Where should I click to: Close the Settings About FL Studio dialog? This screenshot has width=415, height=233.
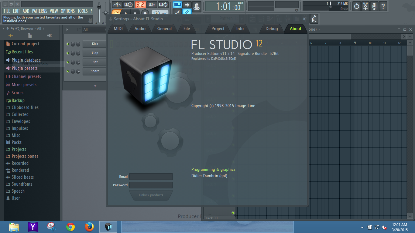304,19
